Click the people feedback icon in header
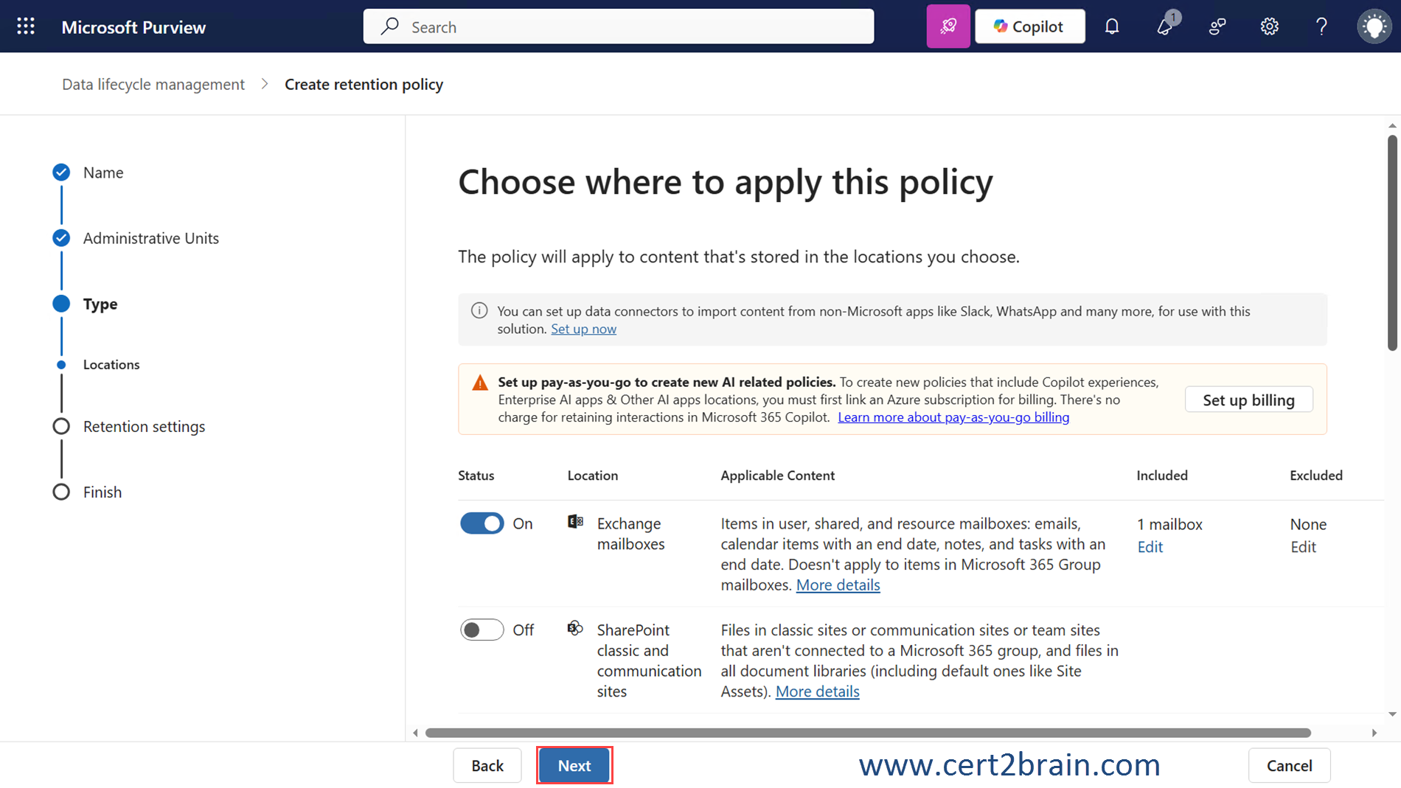1401x788 pixels. coord(1217,27)
